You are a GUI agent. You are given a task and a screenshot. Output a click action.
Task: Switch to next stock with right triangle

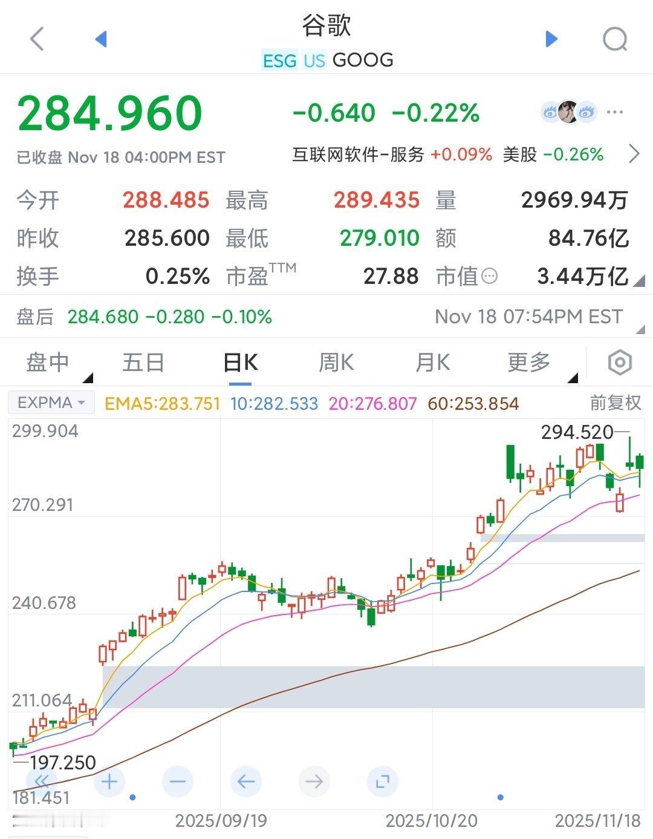pos(551,39)
